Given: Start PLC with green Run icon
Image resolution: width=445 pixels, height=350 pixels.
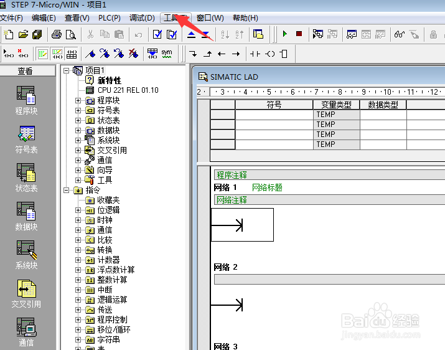Looking at the screenshot, I should pos(285,34).
